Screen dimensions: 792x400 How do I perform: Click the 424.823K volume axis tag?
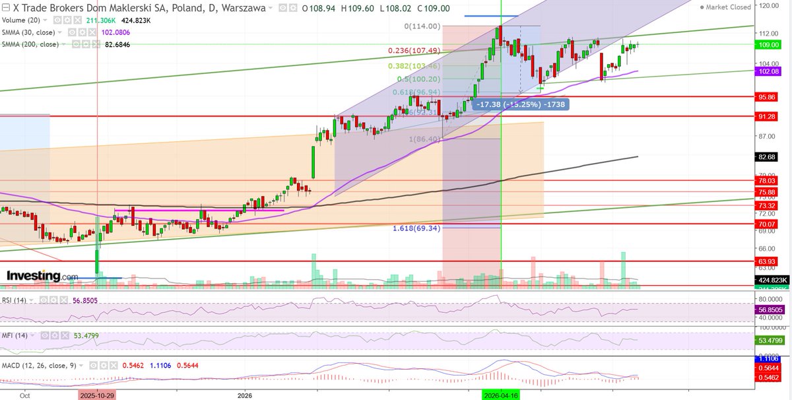click(772, 281)
